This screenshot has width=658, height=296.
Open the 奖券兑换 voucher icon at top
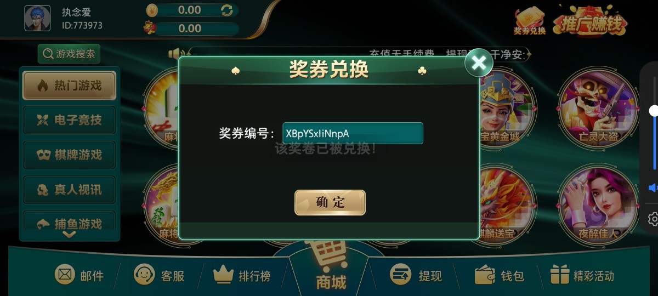click(x=530, y=21)
